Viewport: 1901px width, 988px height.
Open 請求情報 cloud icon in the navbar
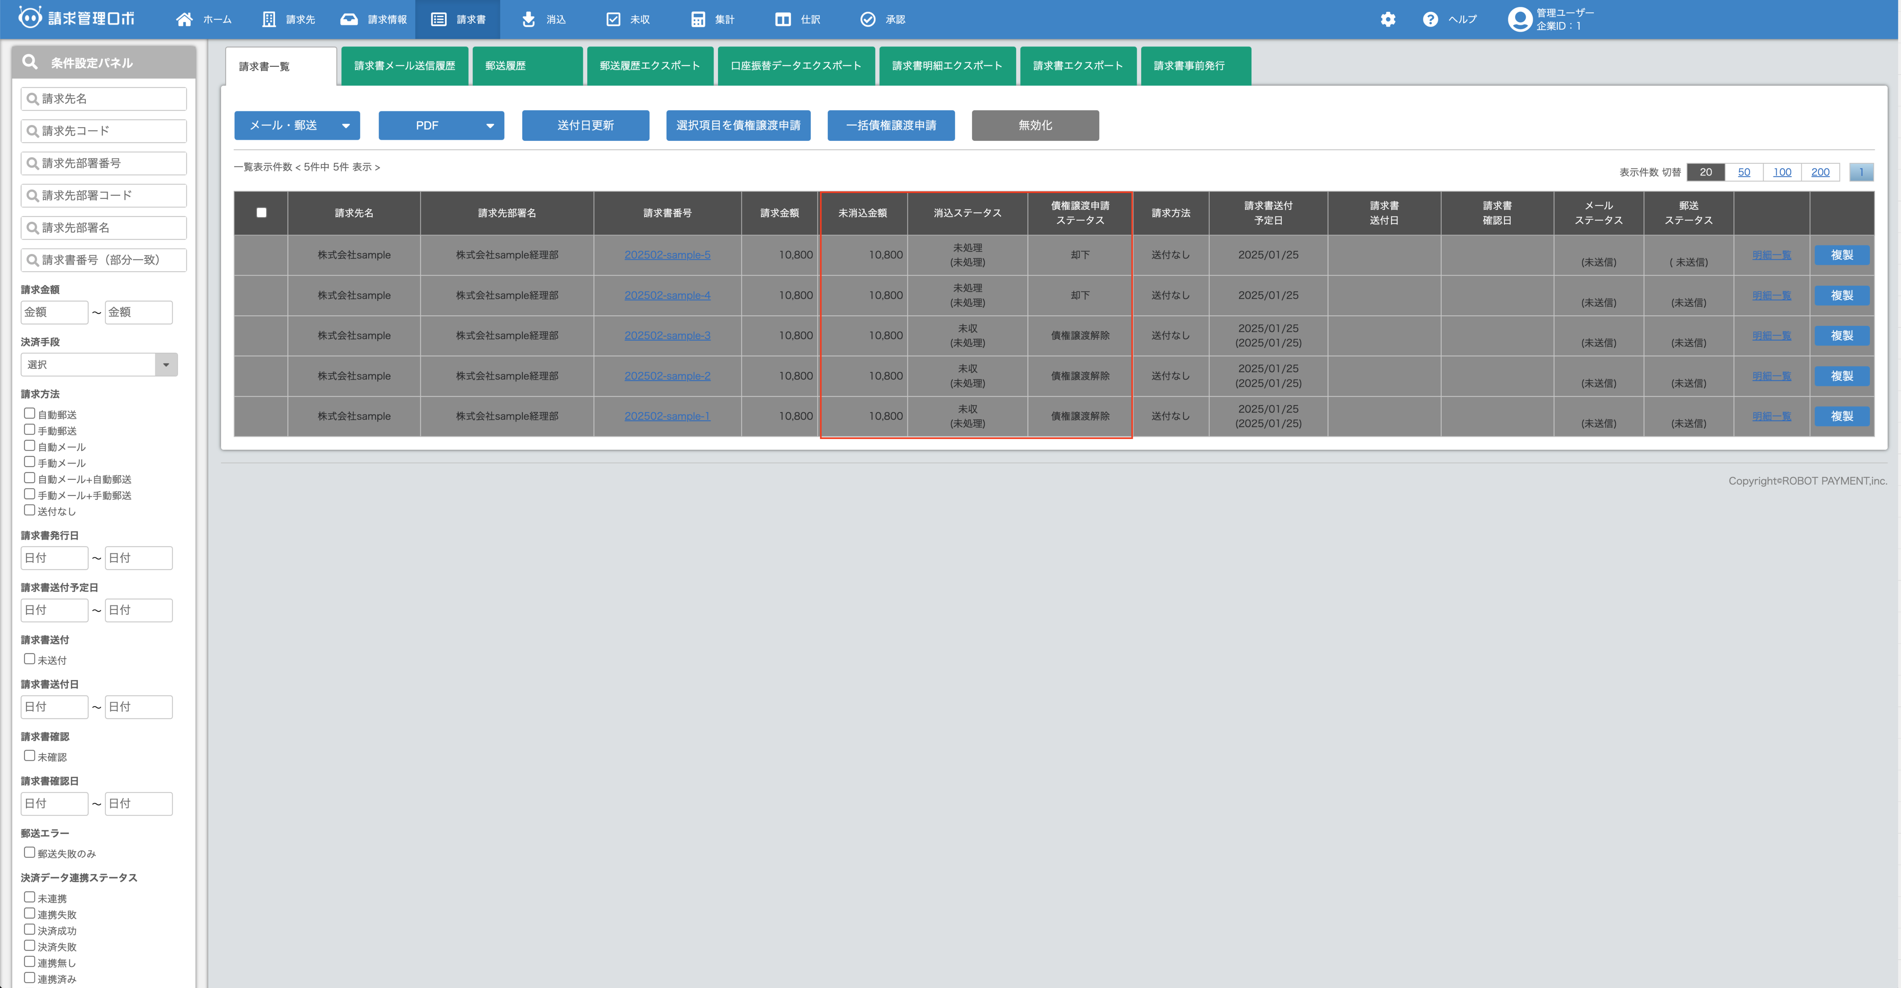[349, 19]
